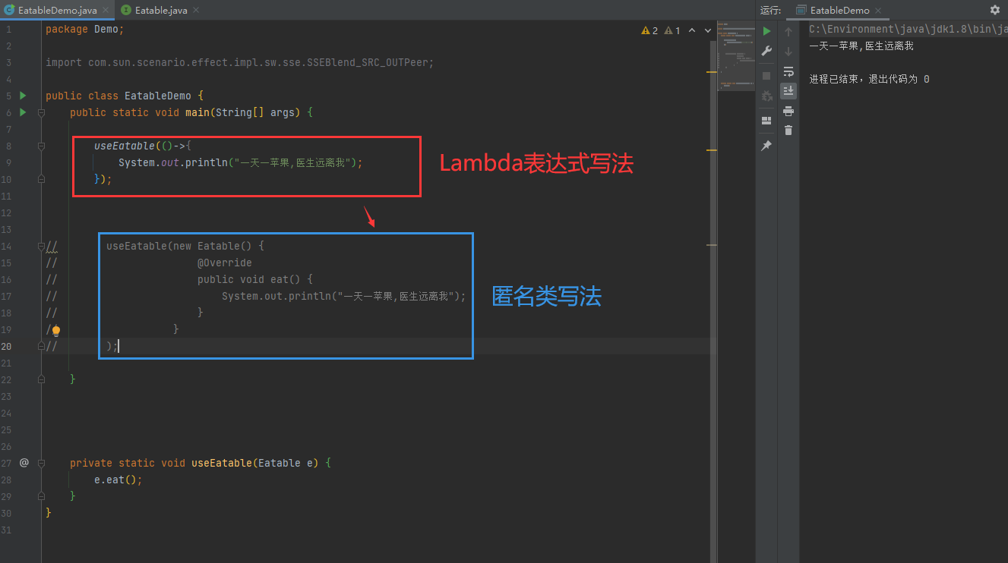Collapse comment fold end marker at line 20

42,346
